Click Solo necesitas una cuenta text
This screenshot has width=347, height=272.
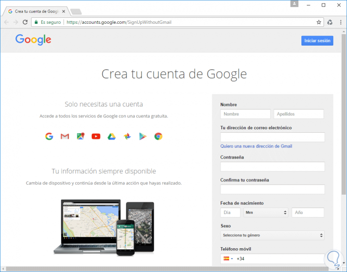pyautogui.click(x=104, y=104)
